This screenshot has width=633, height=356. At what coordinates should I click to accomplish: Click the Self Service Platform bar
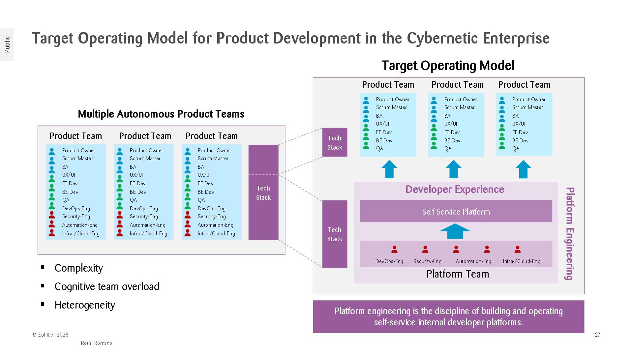click(x=456, y=211)
